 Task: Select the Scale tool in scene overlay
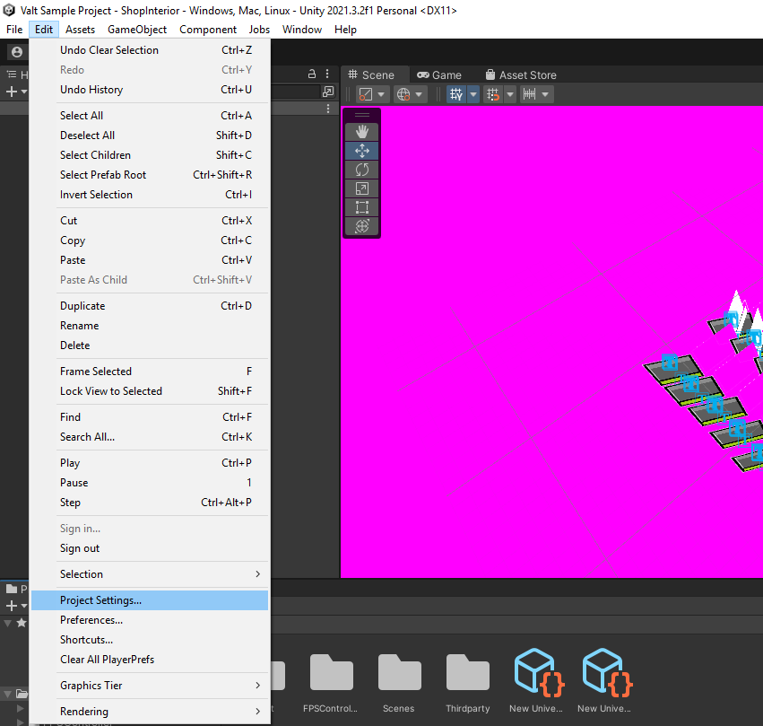click(361, 188)
